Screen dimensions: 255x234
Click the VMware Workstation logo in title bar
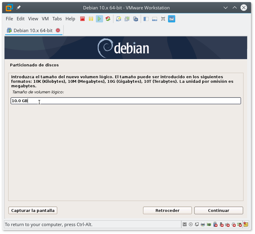click(9, 8)
